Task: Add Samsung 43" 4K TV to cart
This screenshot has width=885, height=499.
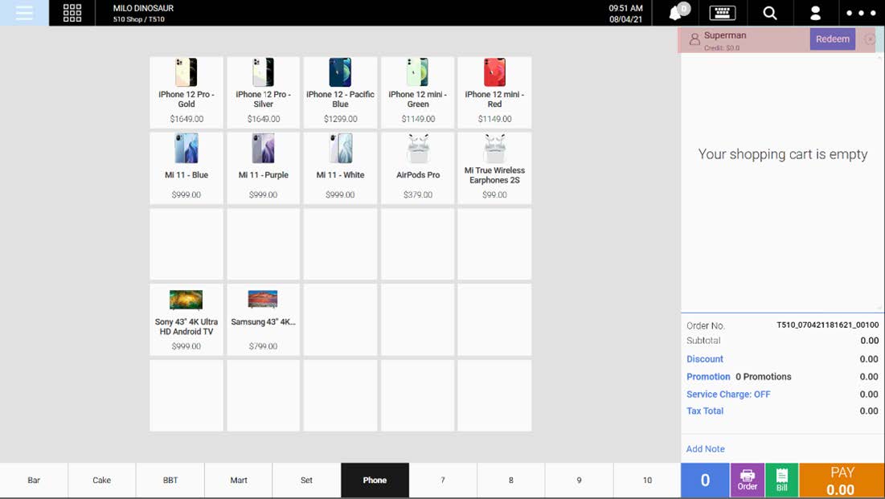Action: point(263,320)
